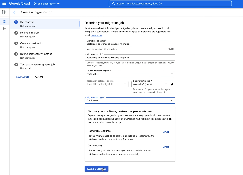This screenshot has width=243, height=175.
Task: Click the SAVE & CONTINUE button
Action: coord(96,169)
